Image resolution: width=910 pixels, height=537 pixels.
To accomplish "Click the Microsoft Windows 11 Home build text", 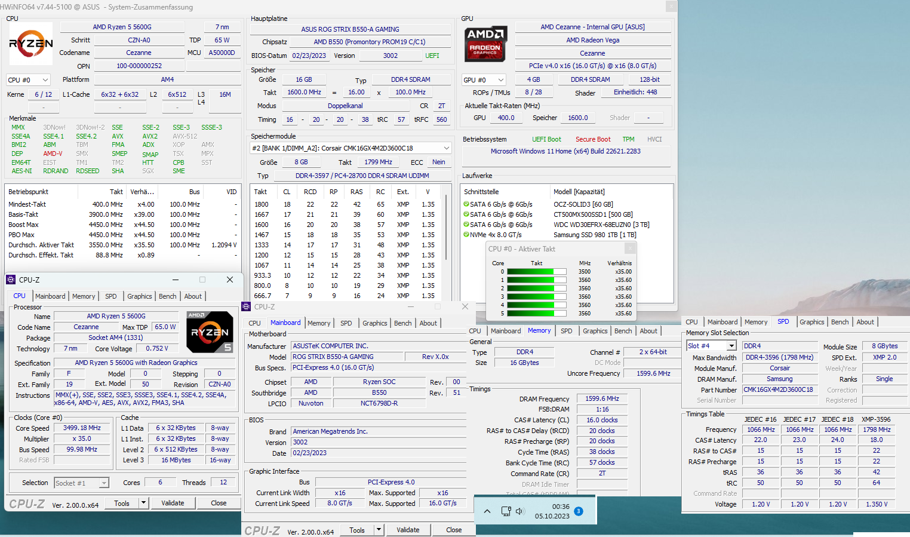I will click(565, 151).
